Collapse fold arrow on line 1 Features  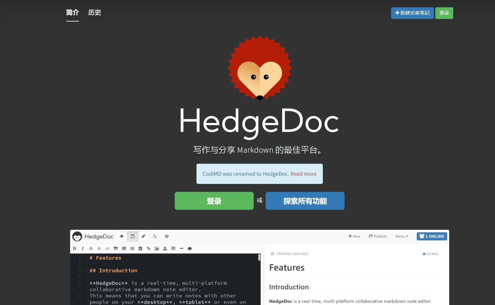(x=86, y=258)
